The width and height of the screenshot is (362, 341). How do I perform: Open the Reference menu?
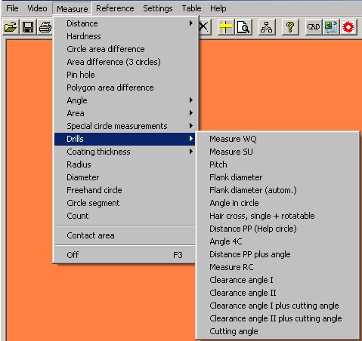115,8
